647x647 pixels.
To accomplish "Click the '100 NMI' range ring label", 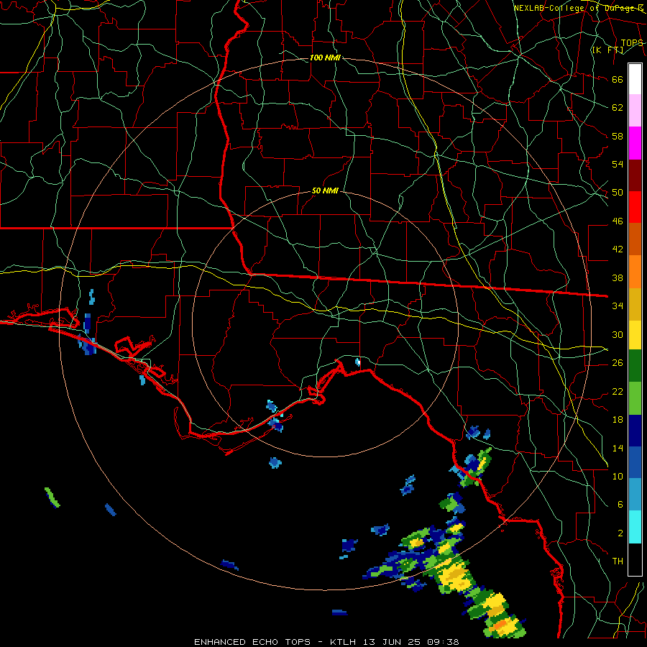I will (x=325, y=58).
